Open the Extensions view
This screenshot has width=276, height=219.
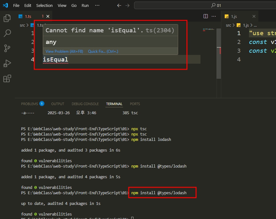click(7, 78)
